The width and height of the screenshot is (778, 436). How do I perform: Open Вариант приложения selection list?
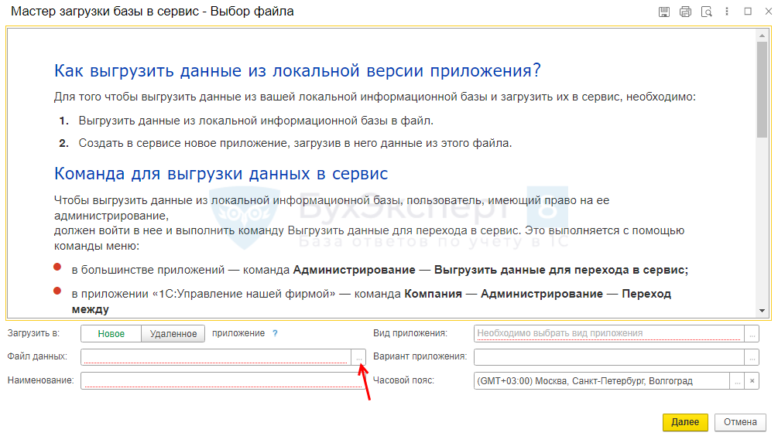click(752, 357)
